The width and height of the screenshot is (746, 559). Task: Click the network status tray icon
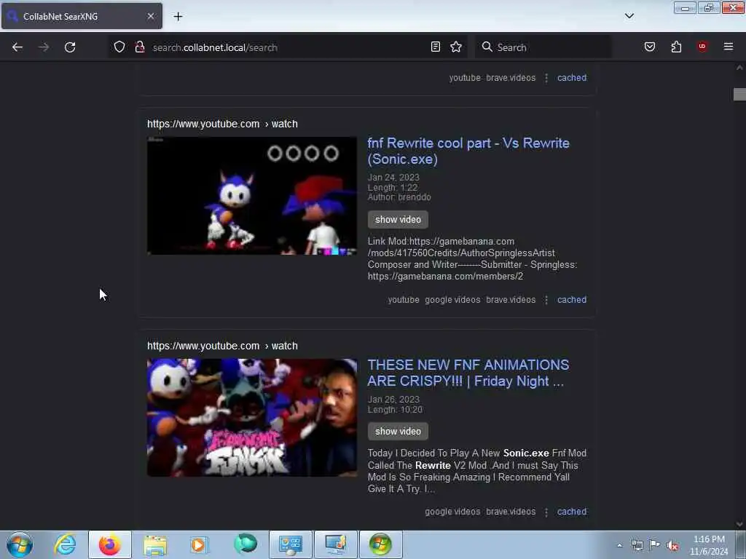(637, 545)
